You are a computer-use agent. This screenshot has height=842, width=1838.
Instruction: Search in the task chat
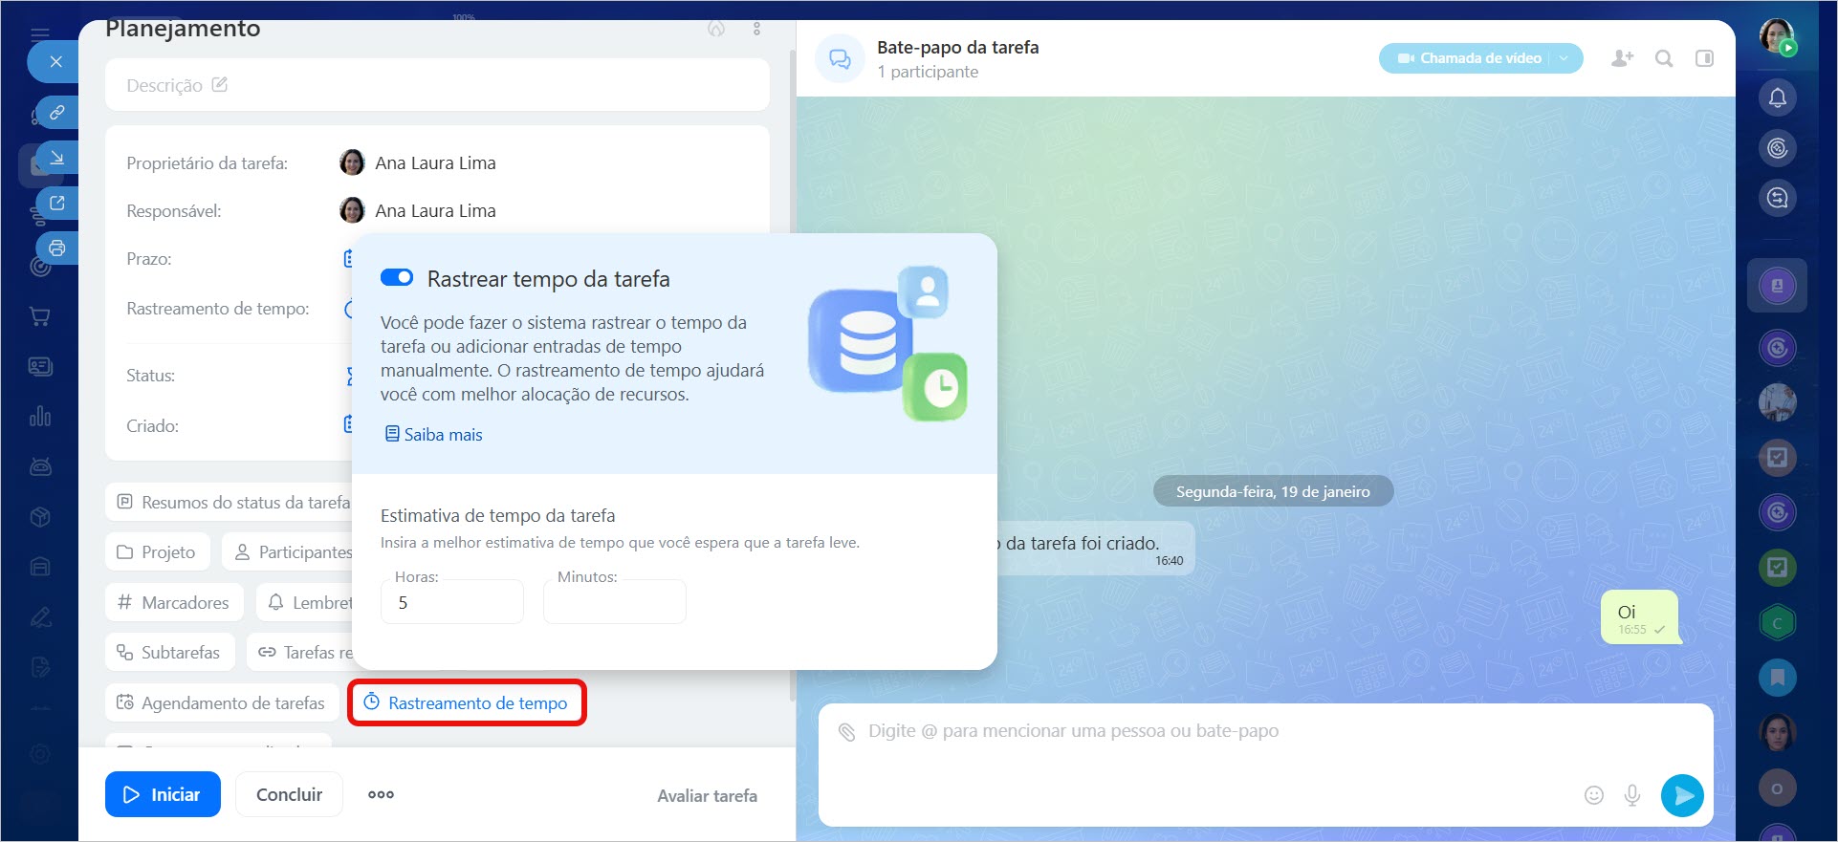(1664, 58)
